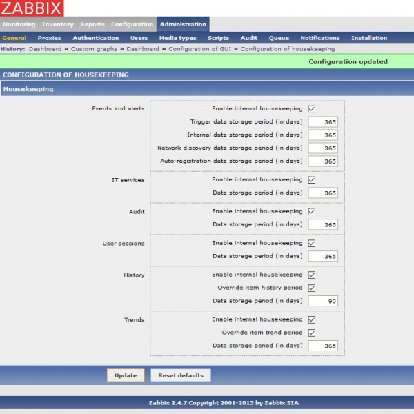Toggle Override item trend period checkbox
The image size is (414, 414).
point(312,333)
